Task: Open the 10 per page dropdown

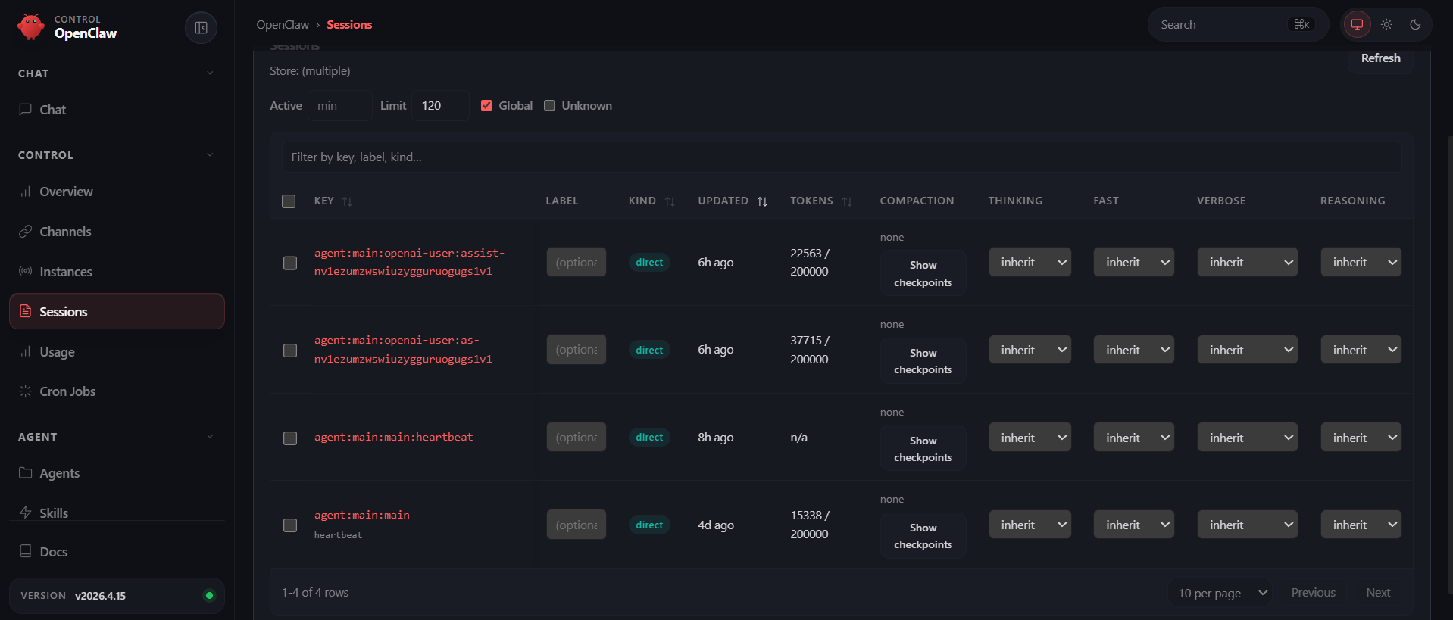Action: click(x=1221, y=593)
